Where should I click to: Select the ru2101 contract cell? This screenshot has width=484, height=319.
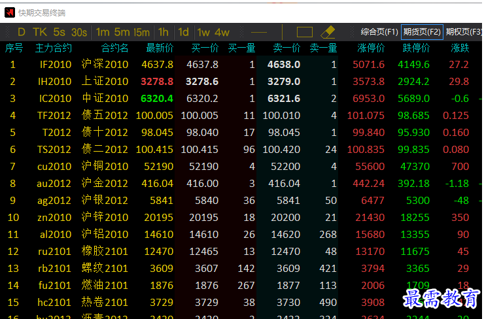[55, 251]
